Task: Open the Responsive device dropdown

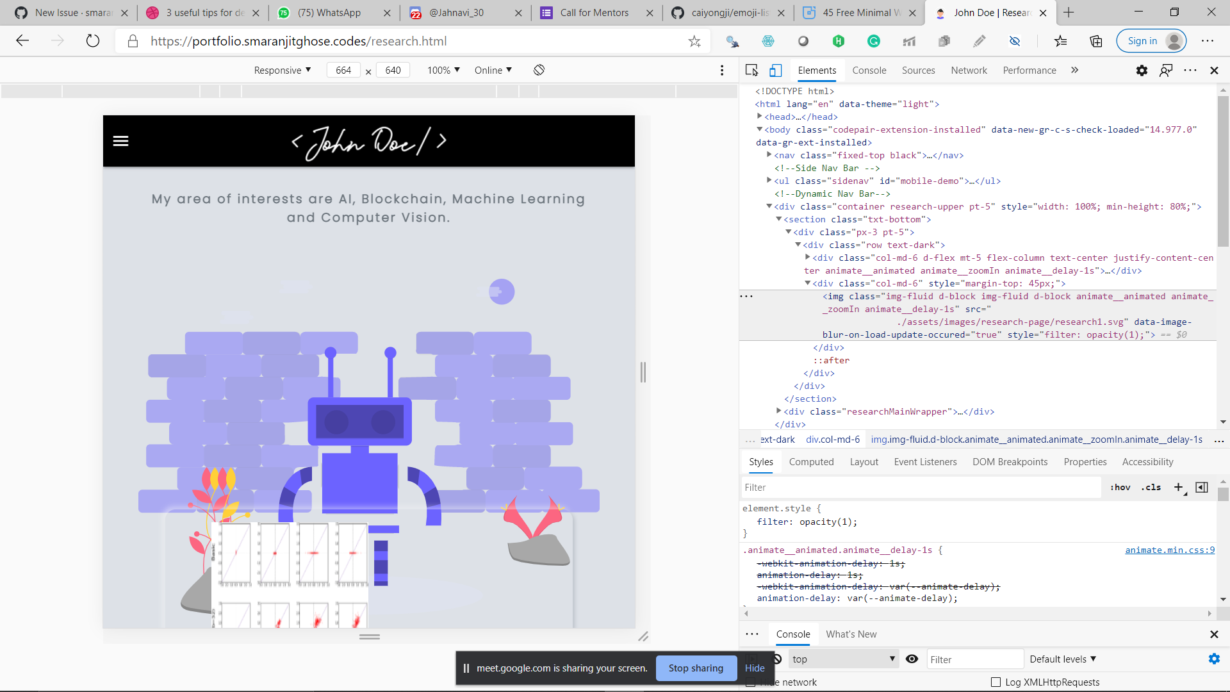Action: (282, 70)
